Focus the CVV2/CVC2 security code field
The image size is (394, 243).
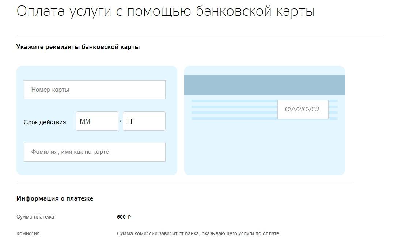pos(303,110)
